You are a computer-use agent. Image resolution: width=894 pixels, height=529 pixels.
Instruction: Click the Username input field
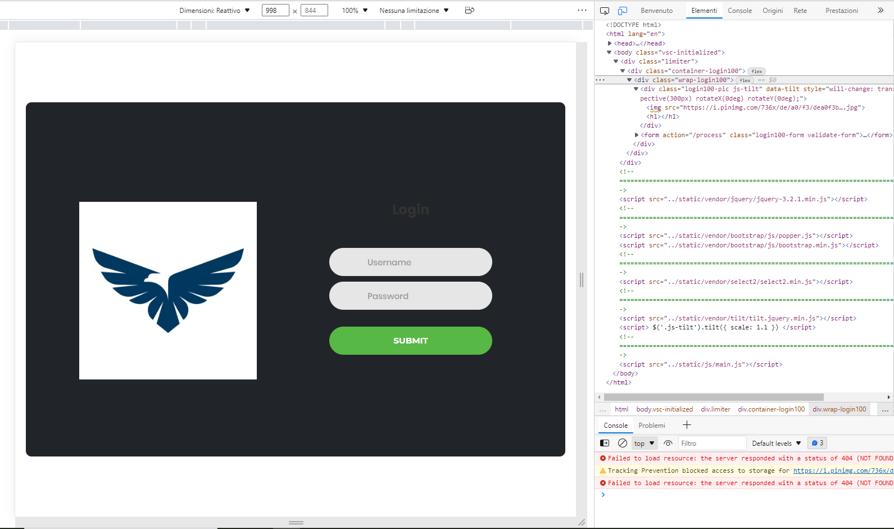point(411,262)
